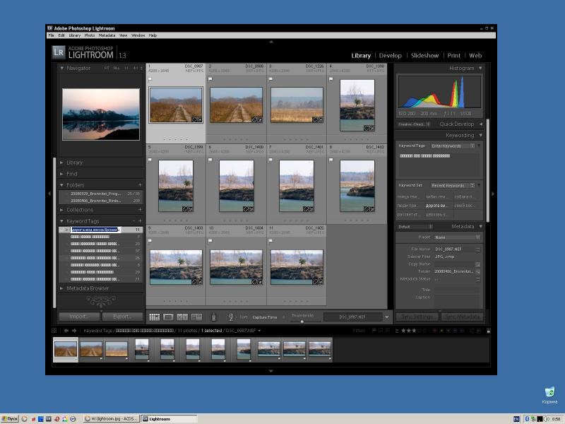Image resolution: width=565 pixels, height=424 pixels.
Task: Switch to Compare XY view
Action: tap(182, 317)
